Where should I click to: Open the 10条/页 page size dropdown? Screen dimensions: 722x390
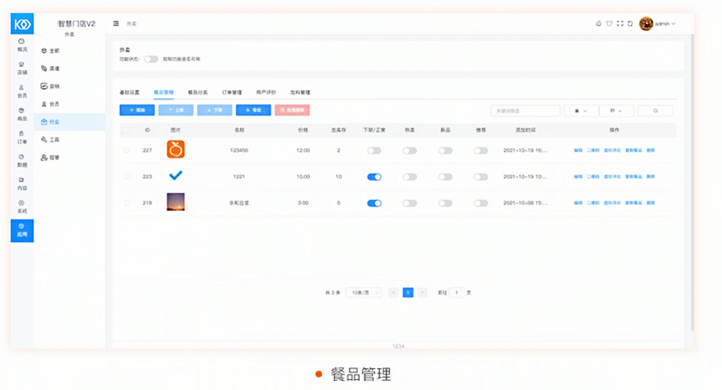[363, 292]
